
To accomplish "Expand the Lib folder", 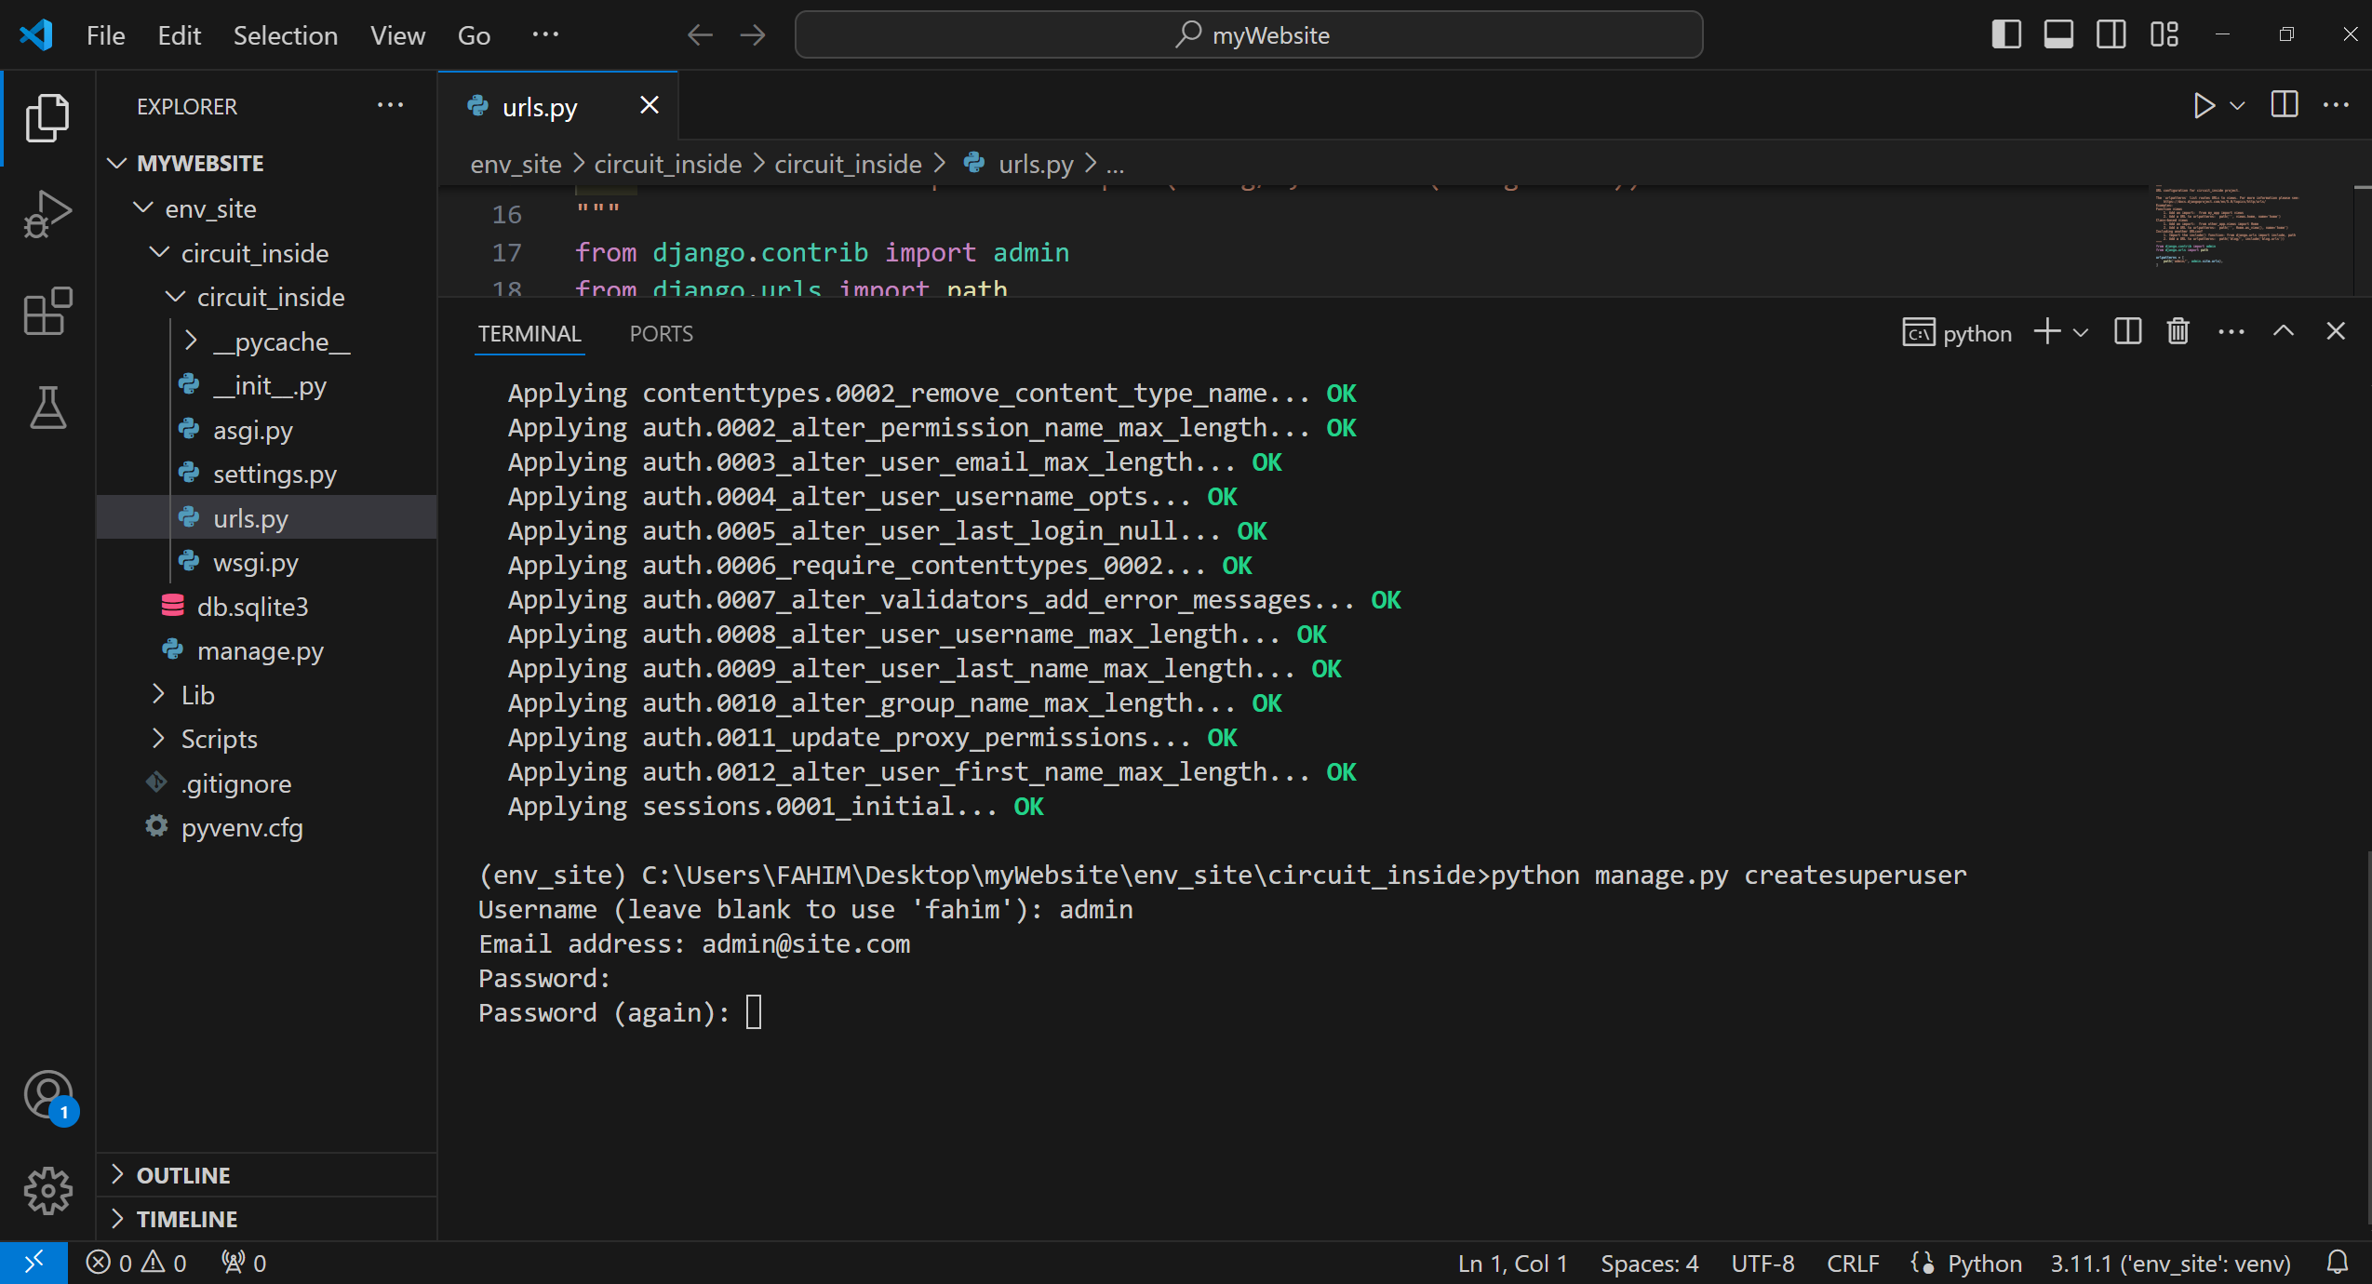I will 266,695.
